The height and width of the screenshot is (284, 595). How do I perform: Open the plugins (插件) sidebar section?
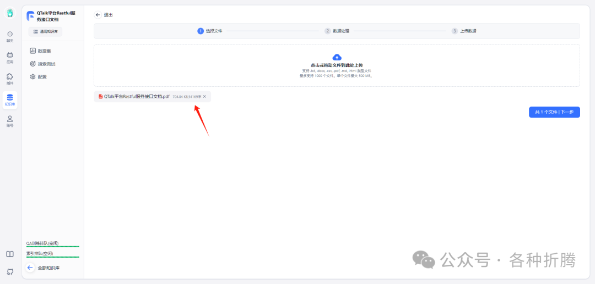coord(10,79)
